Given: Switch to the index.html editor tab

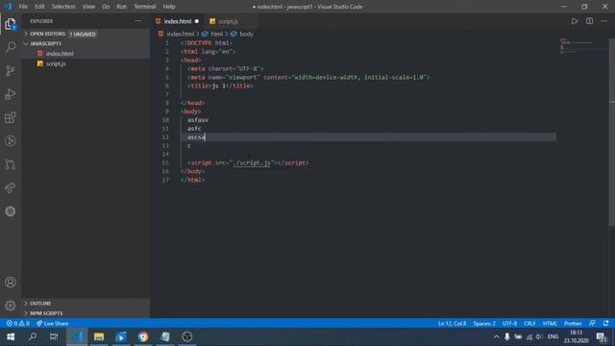Looking at the screenshot, I should tap(177, 21).
